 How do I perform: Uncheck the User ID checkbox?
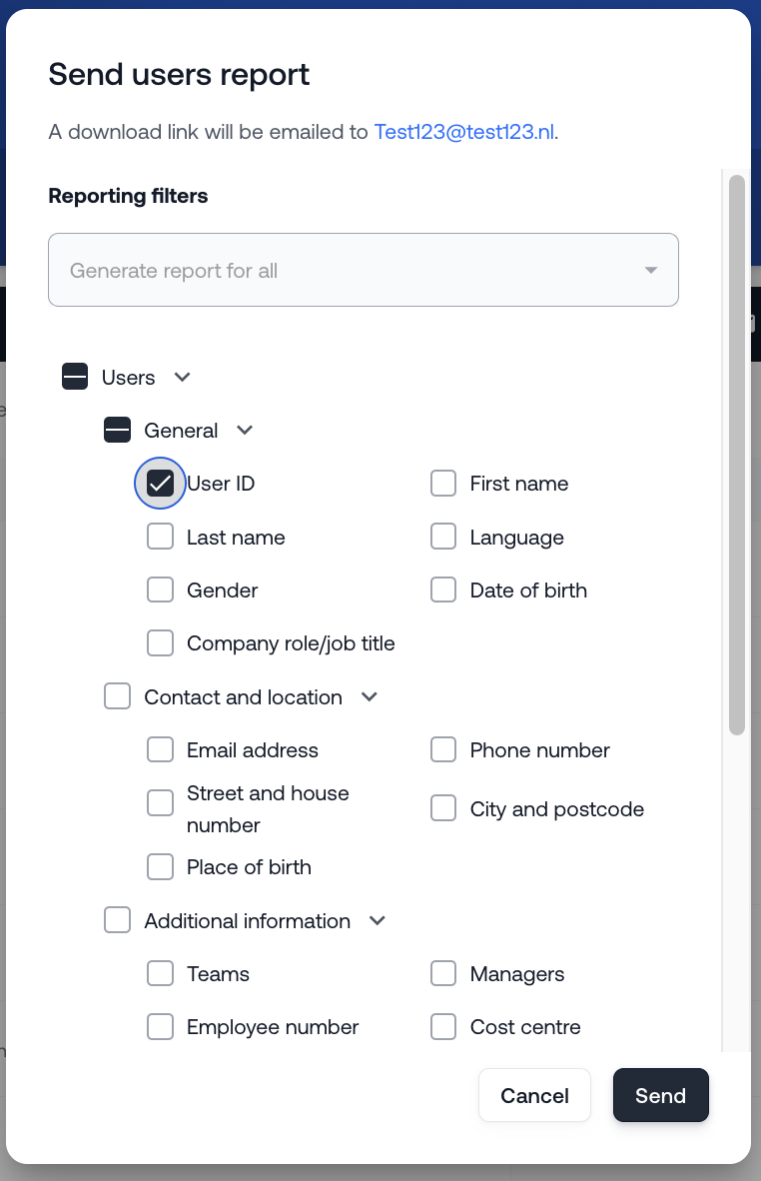click(160, 484)
